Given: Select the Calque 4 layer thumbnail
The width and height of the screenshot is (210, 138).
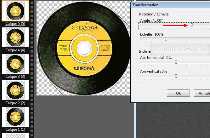Looking at the screenshot, I should coord(15,37).
